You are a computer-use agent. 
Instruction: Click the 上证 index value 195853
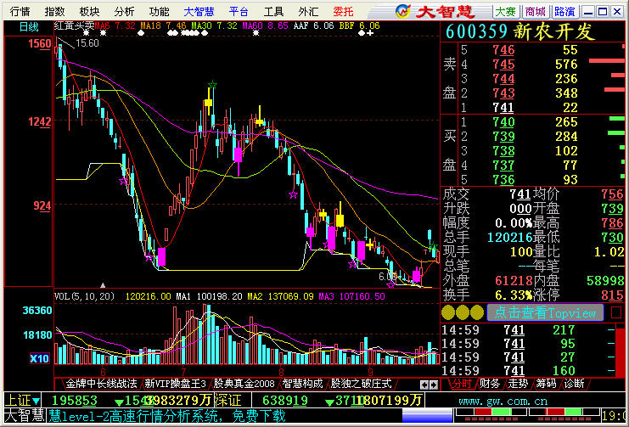[75, 401]
